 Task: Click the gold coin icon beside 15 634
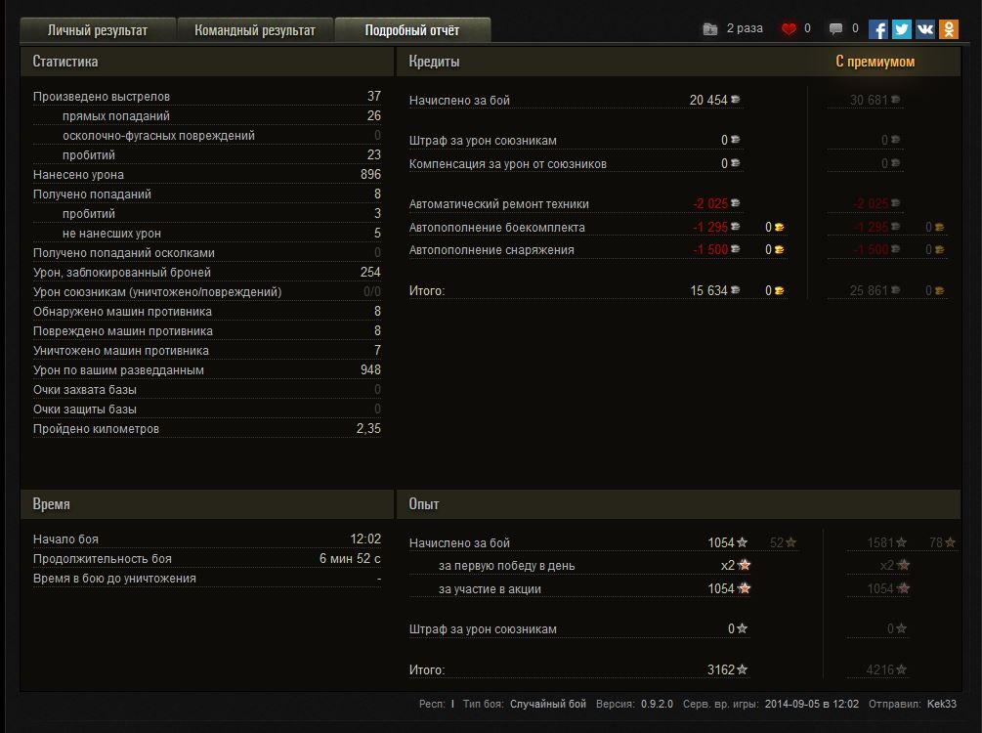tap(779, 291)
